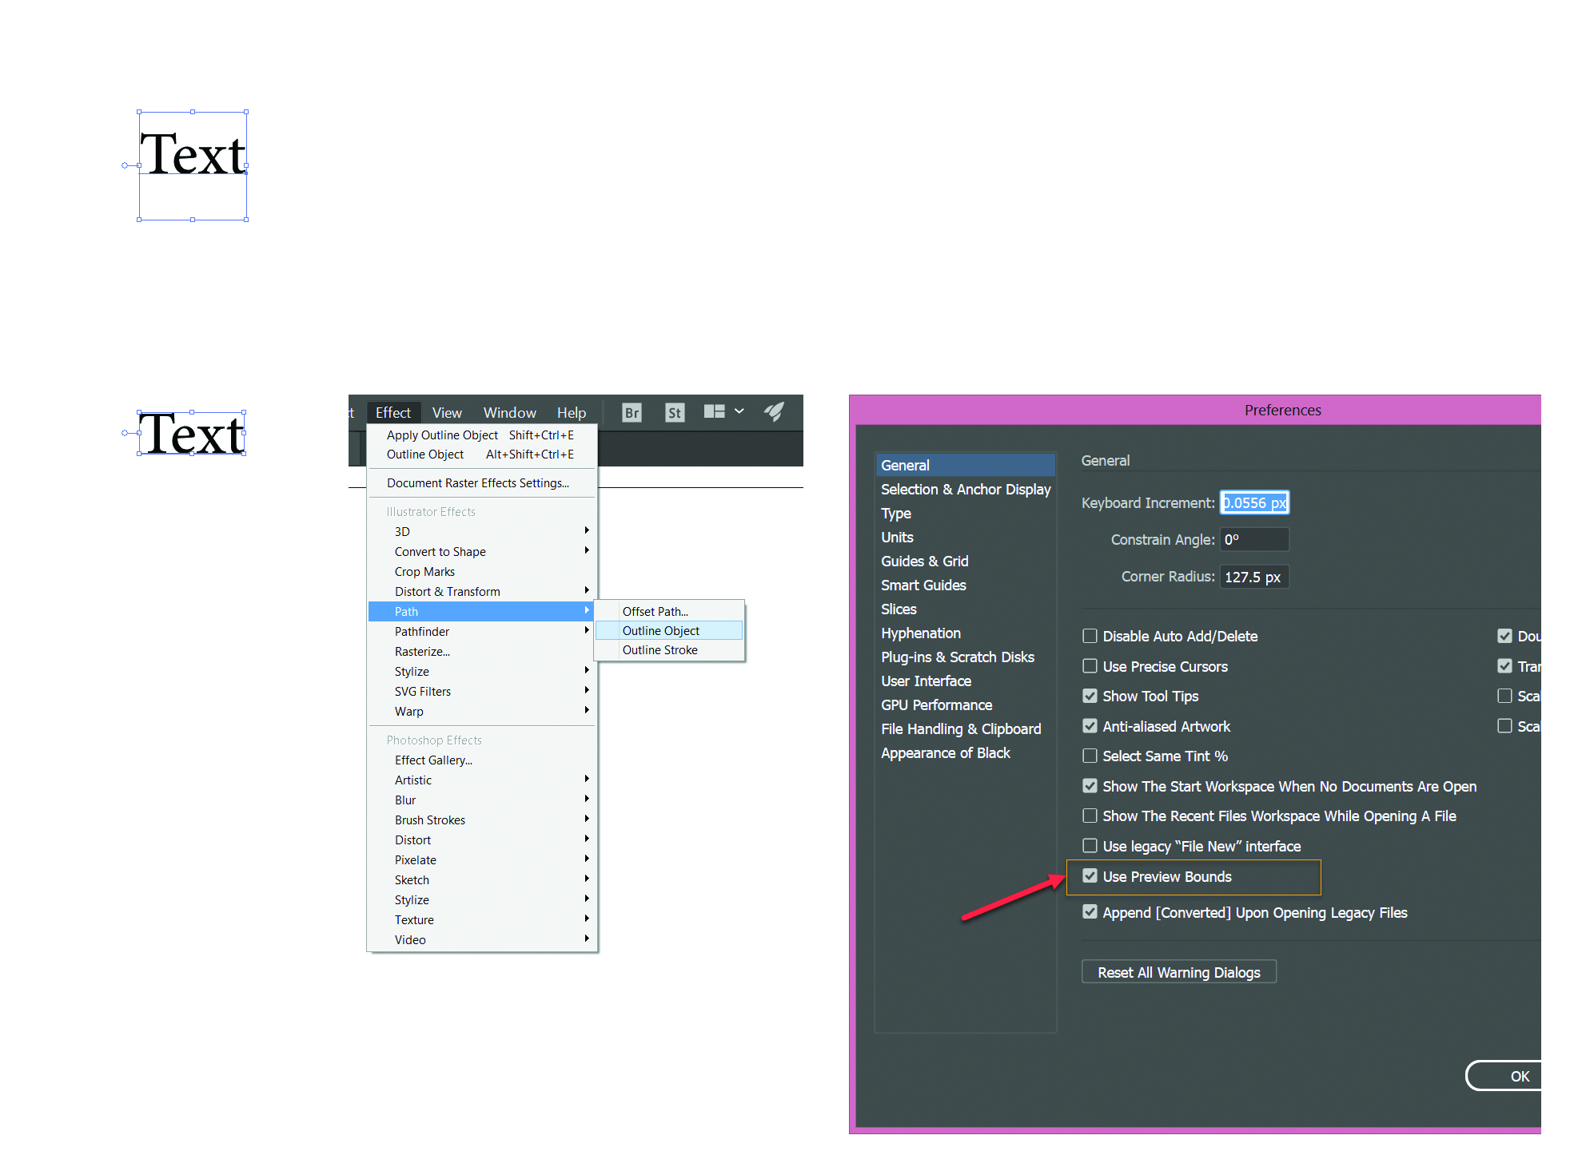Toggle Anti-aliased Artwork checkbox
This screenshot has height=1159, width=1586.
1090,726
